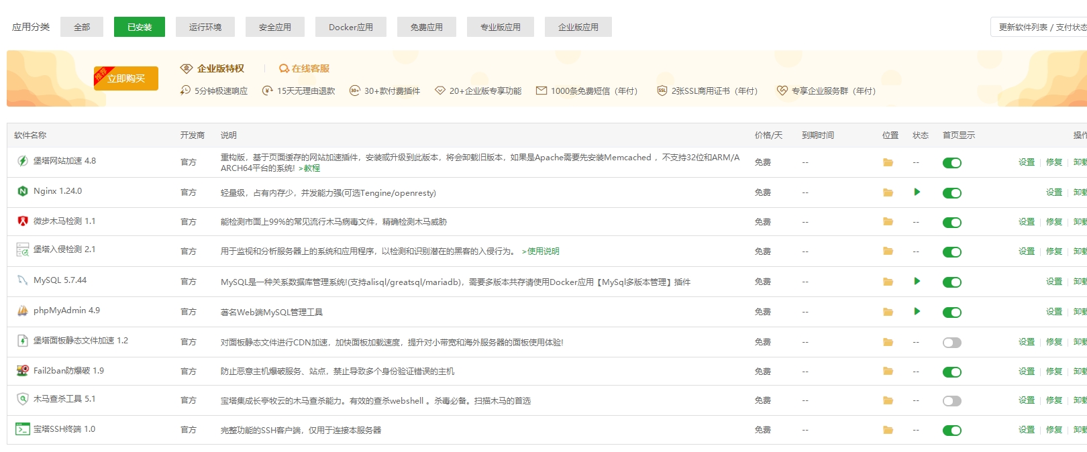This screenshot has width=1087, height=452.
Task: Open 设置 for MySQL 5.7.44
Action: click(x=1054, y=282)
